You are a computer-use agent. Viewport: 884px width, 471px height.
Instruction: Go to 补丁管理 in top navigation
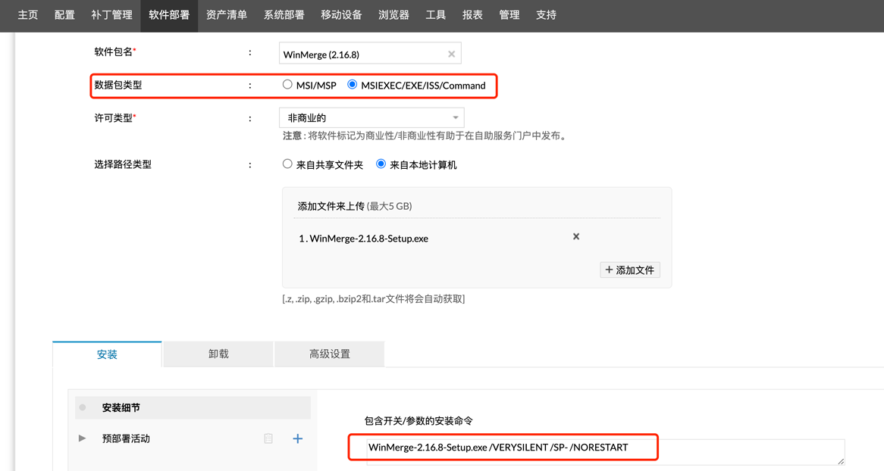(111, 15)
